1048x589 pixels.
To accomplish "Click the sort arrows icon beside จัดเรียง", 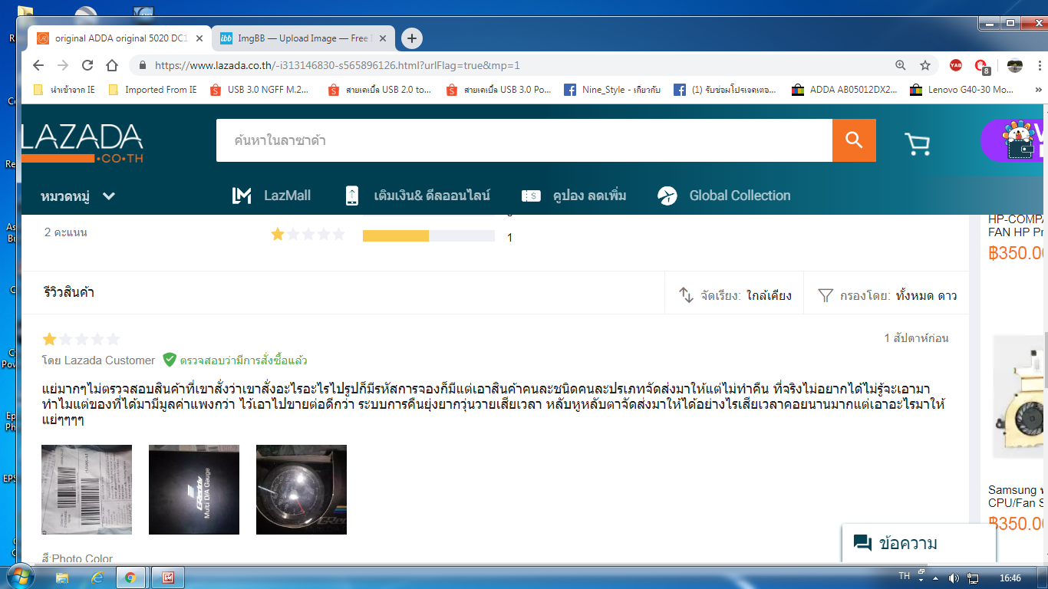I will (x=687, y=295).
